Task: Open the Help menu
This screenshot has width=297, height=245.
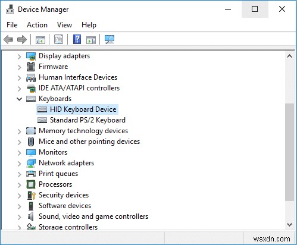Action: click(x=89, y=25)
